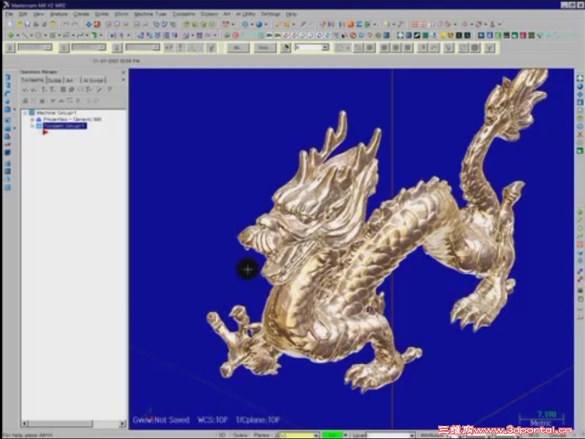Click the All button in ribbon bar
This screenshot has height=439, width=585.
coord(237,48)
